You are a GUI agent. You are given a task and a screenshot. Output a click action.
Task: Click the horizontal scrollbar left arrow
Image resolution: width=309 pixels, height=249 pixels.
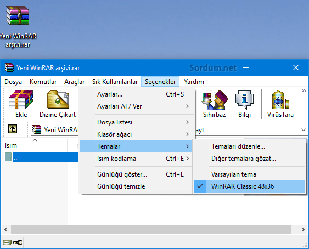(6, 229)
